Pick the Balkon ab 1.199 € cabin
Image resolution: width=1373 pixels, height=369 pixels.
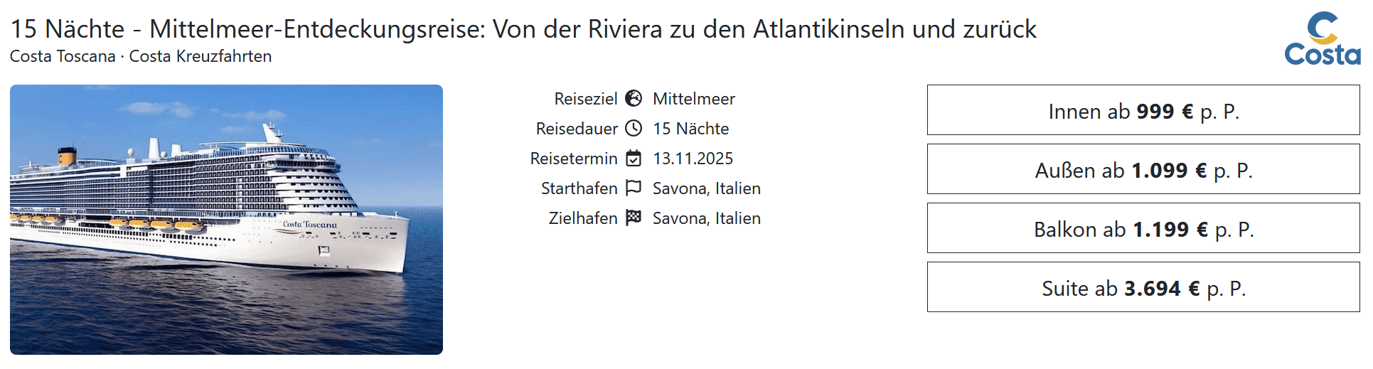point(1143,228)
